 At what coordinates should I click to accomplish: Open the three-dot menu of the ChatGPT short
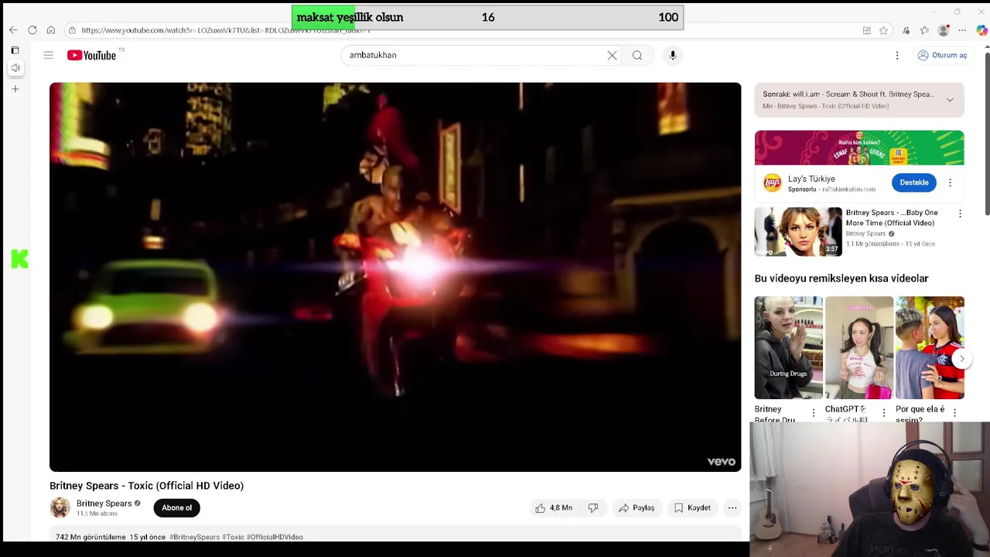tap(883, 413)
